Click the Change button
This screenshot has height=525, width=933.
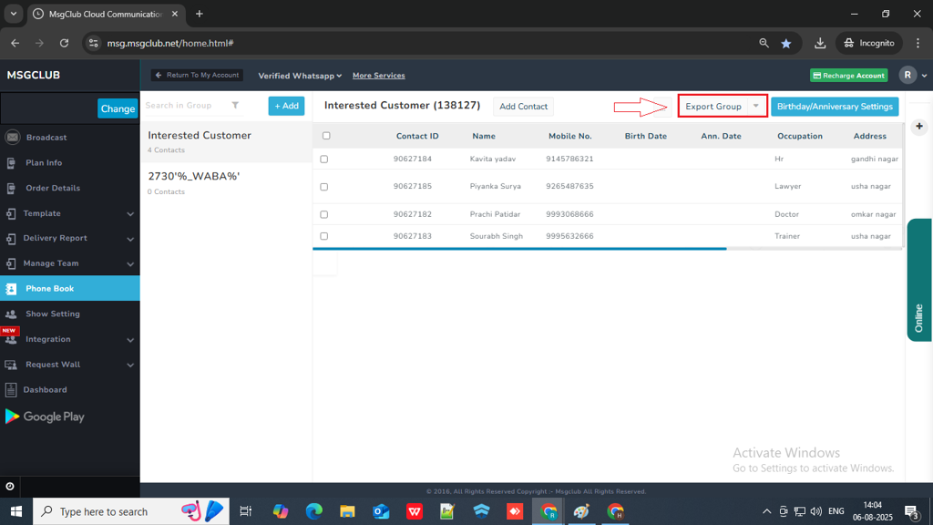coord(118,108)
